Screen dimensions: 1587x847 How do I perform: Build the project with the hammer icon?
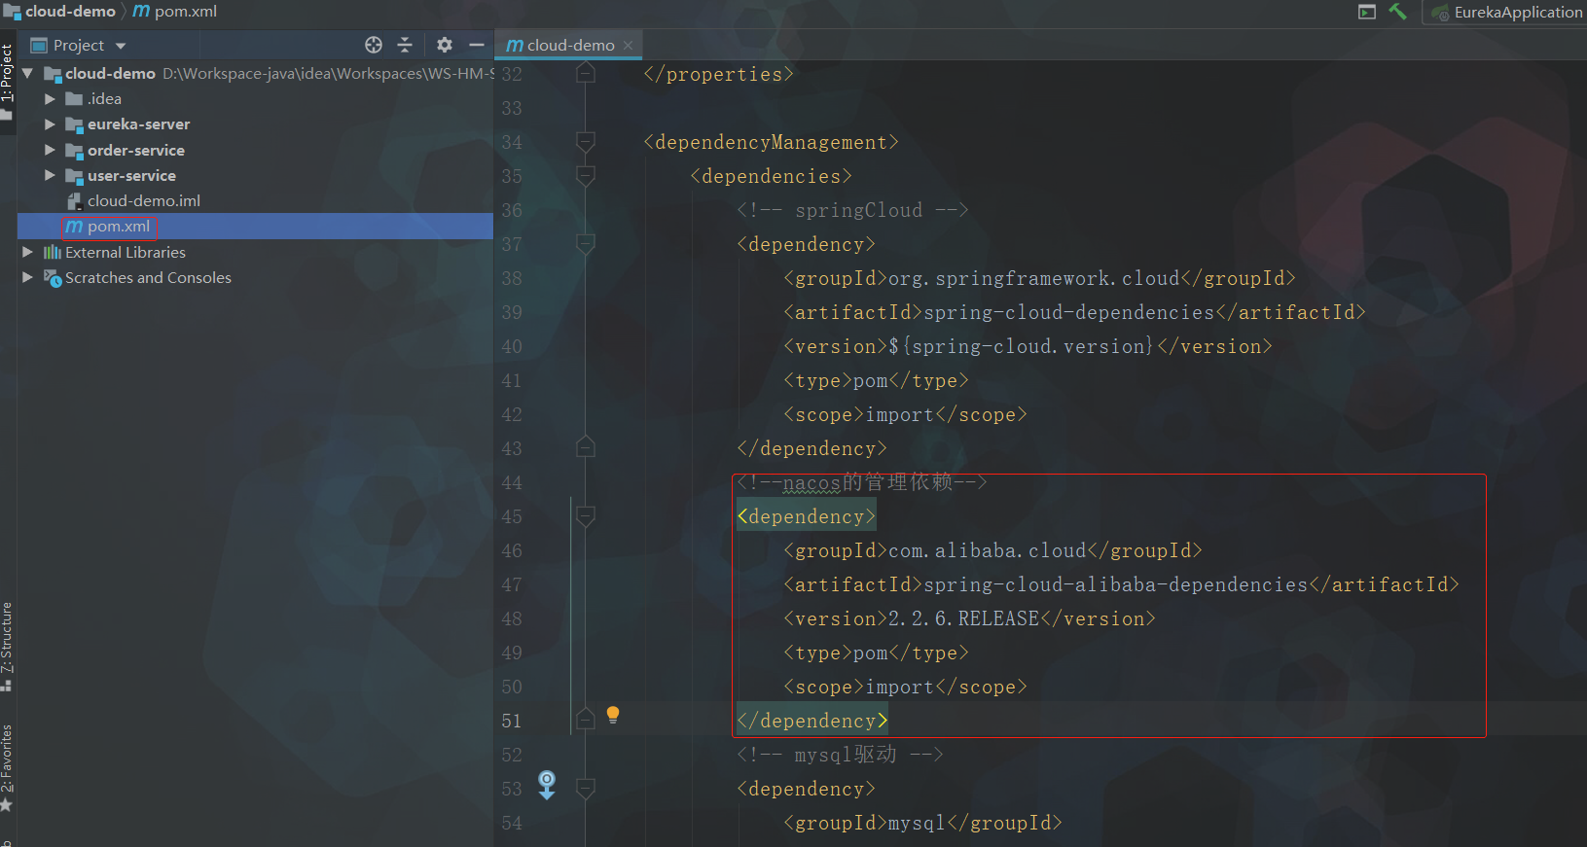pyautogui.click(x=1398, y=12)
